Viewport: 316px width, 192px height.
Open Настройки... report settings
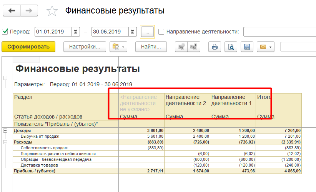85,47
